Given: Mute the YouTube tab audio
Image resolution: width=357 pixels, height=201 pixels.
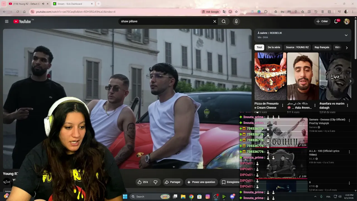Looking at the screenshot, I should [x=43, y=4].
